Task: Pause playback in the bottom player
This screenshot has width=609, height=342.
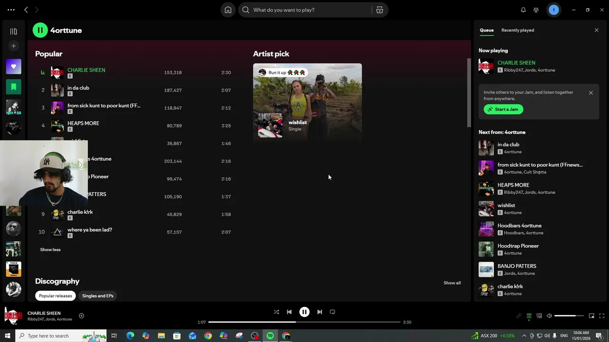Action: [x=304, y=312]
